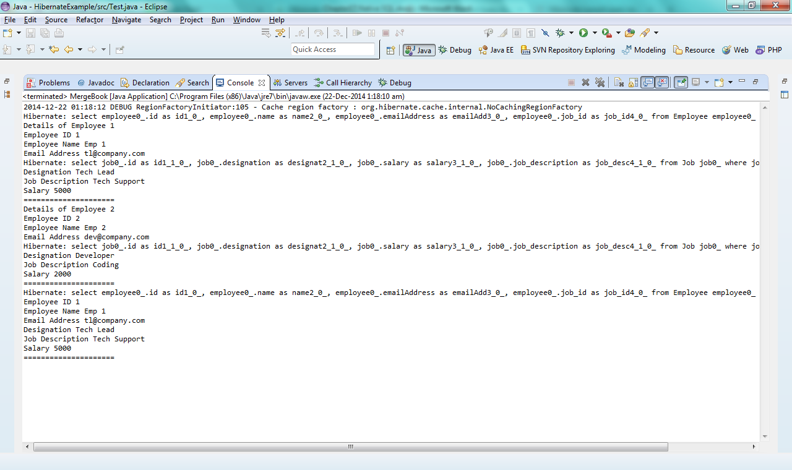Open the Search toolbar dropdown arrow

tap(656, 33)
